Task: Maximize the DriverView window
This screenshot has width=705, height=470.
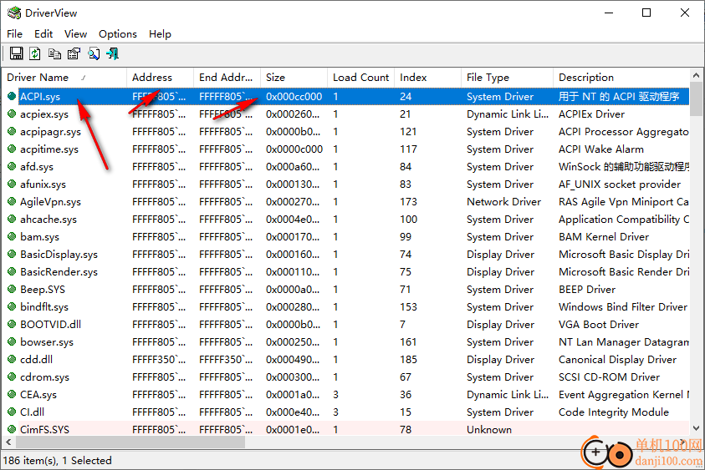Action: 646,13
